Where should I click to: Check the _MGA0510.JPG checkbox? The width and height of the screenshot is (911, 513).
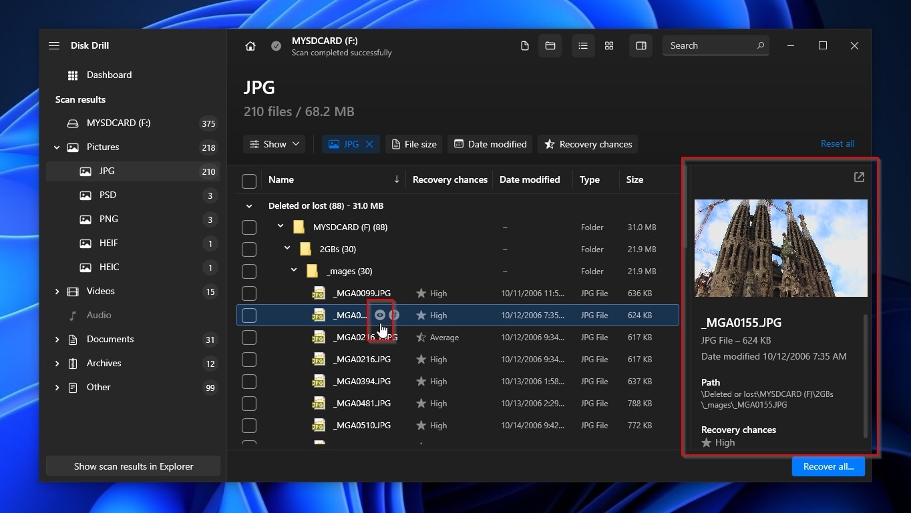[249, 426]
